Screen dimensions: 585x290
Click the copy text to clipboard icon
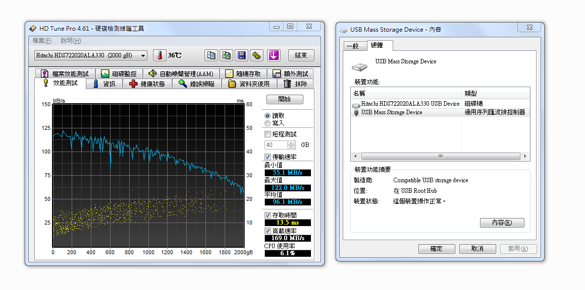(211, 55)
